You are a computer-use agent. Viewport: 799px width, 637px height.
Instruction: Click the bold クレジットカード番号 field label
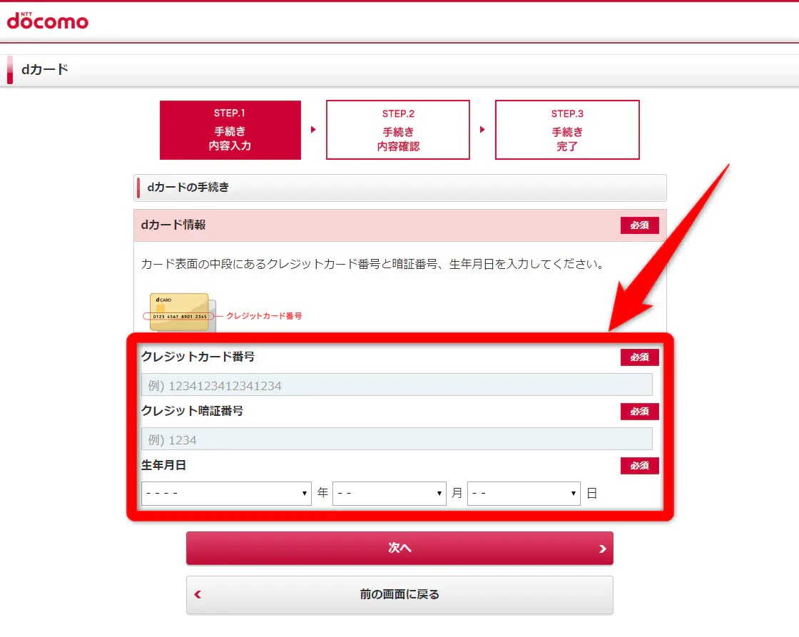[x=198, y=357]
